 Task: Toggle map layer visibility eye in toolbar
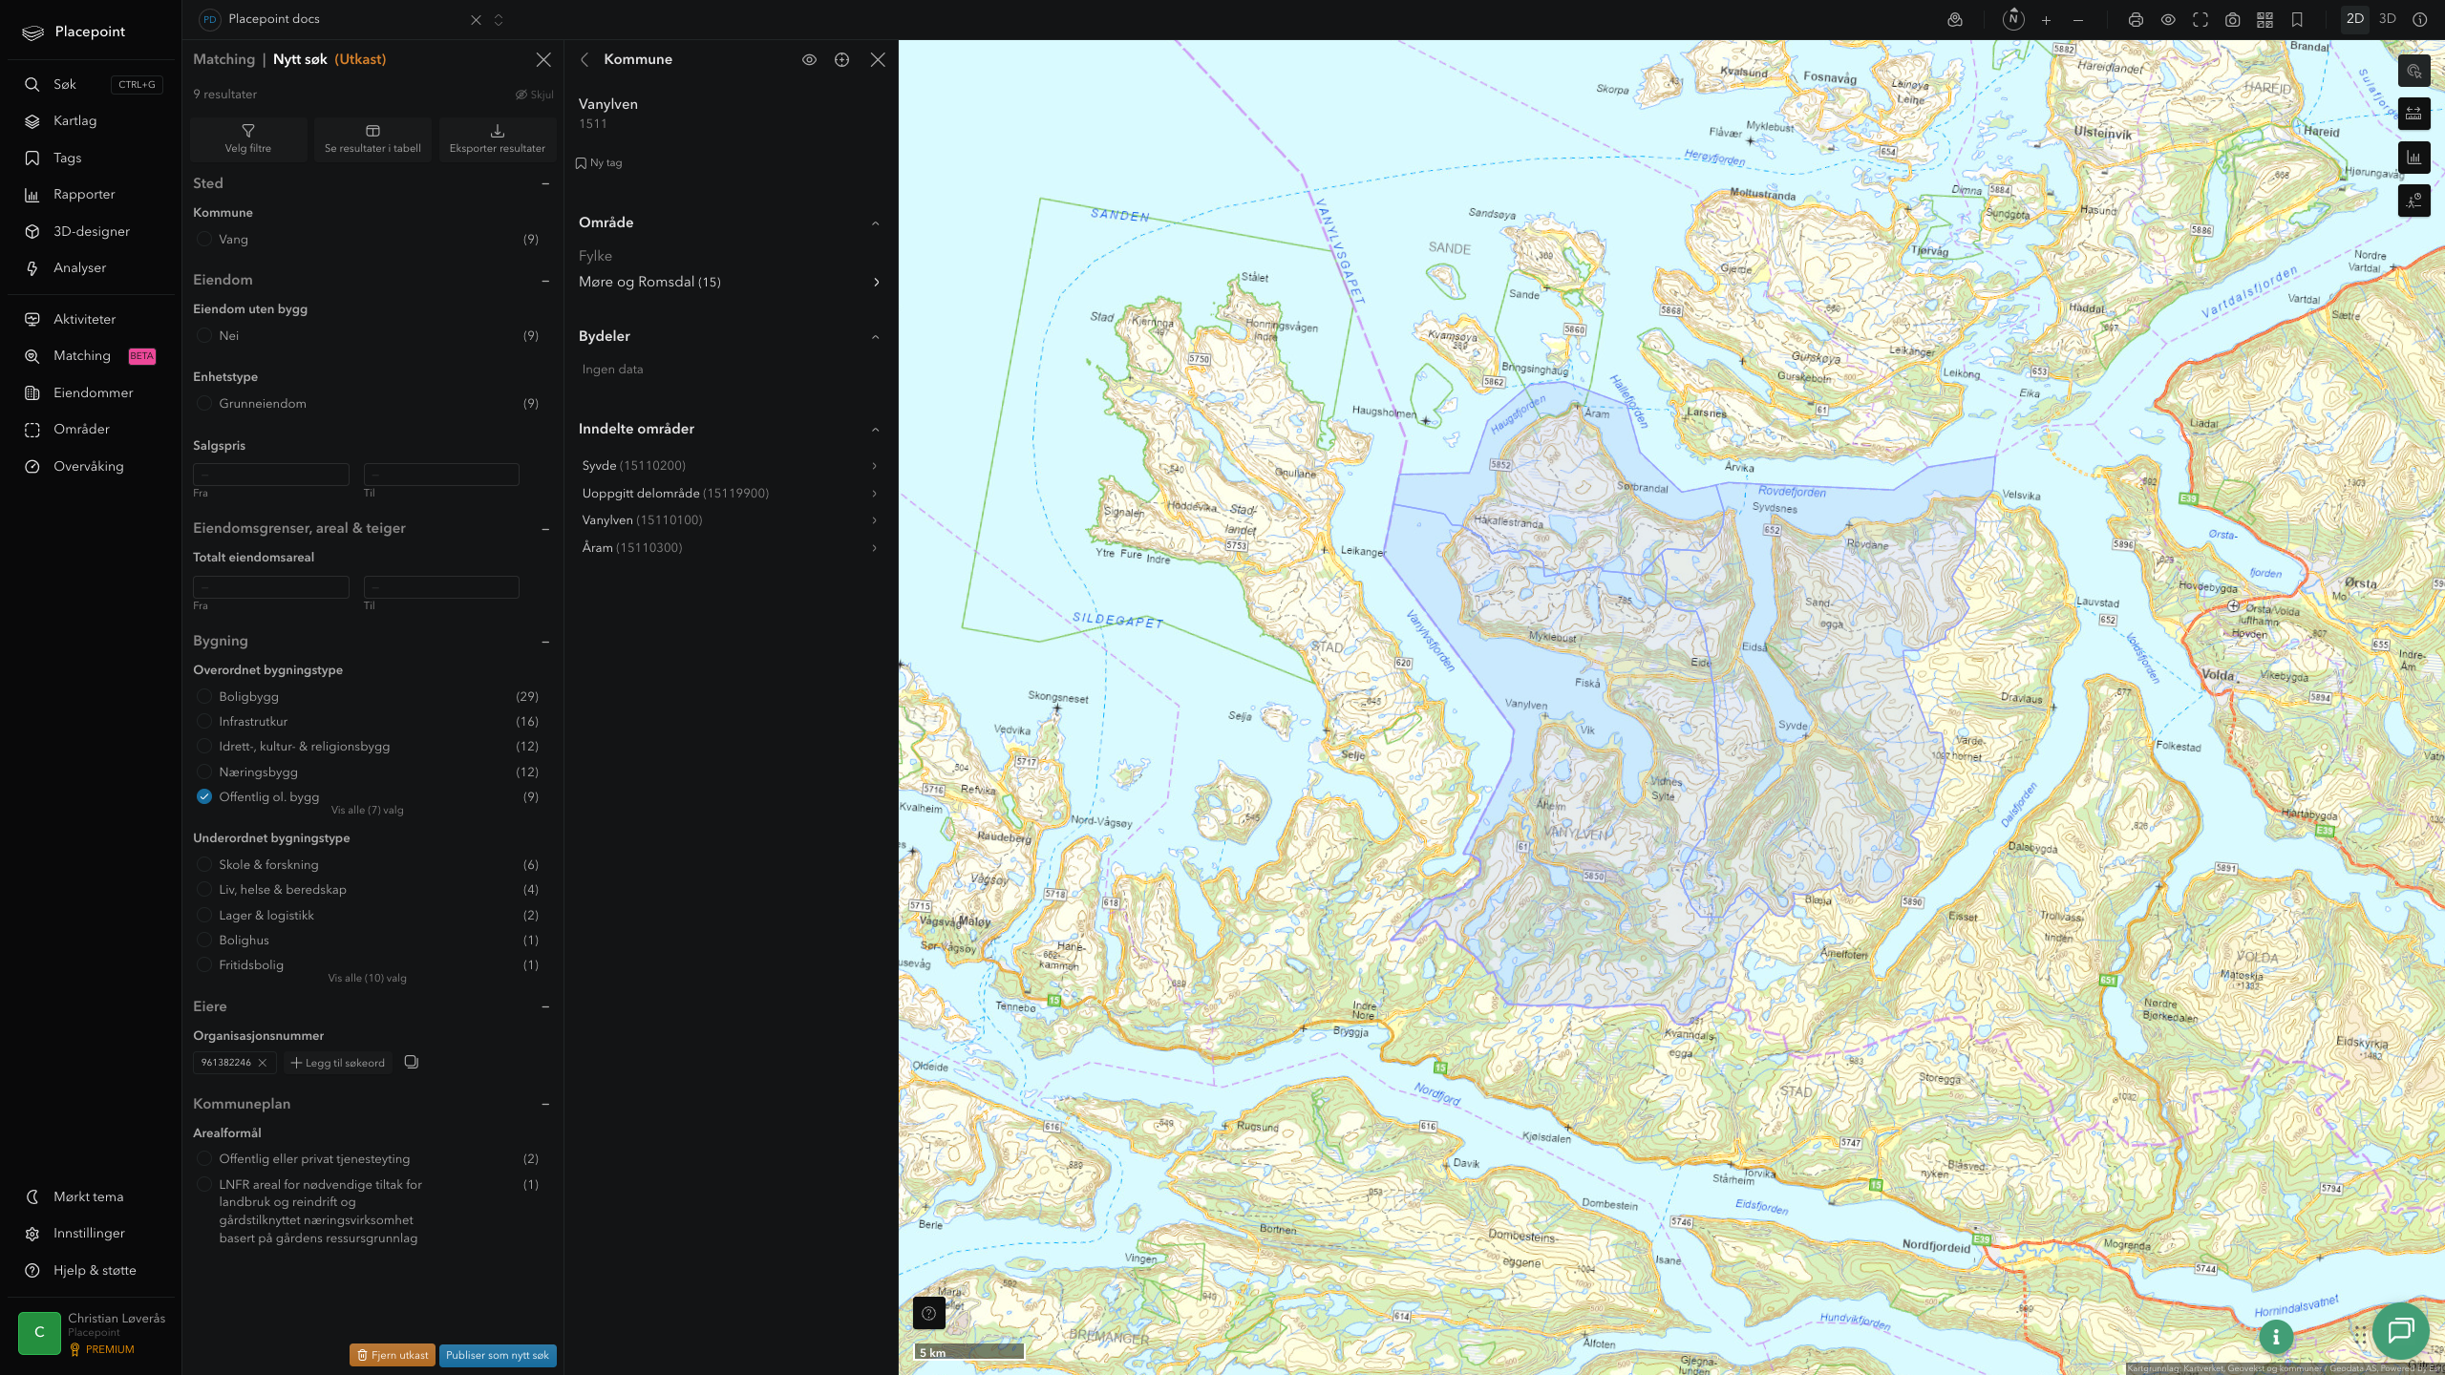[2168, 20]
